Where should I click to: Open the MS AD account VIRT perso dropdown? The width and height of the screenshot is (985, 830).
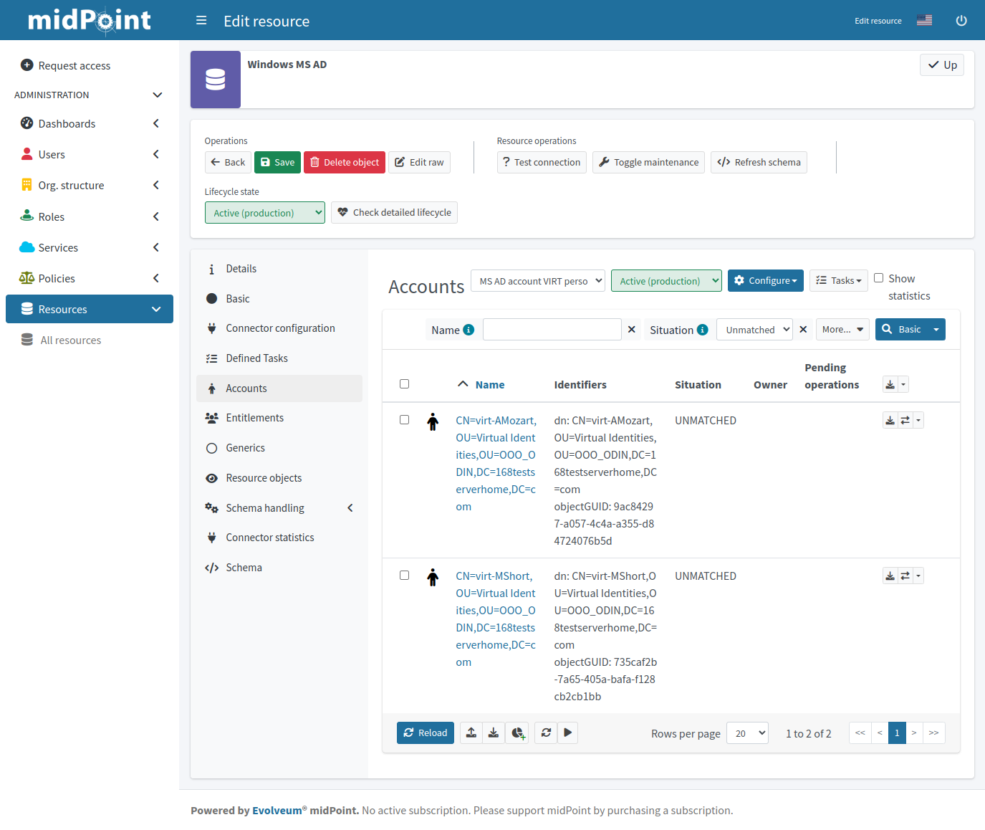(x=538, y=281)
